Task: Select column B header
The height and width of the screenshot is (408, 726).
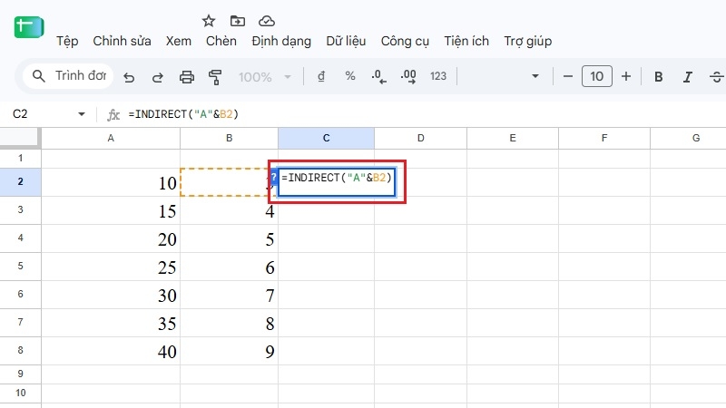Action: 230,139
